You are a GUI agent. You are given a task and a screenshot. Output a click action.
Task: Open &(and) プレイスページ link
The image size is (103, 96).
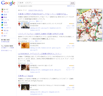point(70,90)
